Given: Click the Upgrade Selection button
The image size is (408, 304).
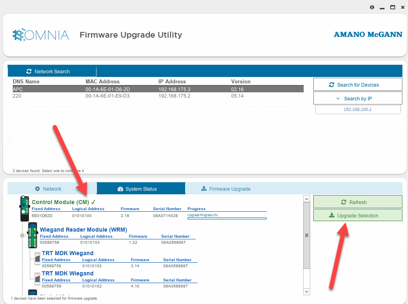Looking at the screenshot, I should (x=358, y=216).
